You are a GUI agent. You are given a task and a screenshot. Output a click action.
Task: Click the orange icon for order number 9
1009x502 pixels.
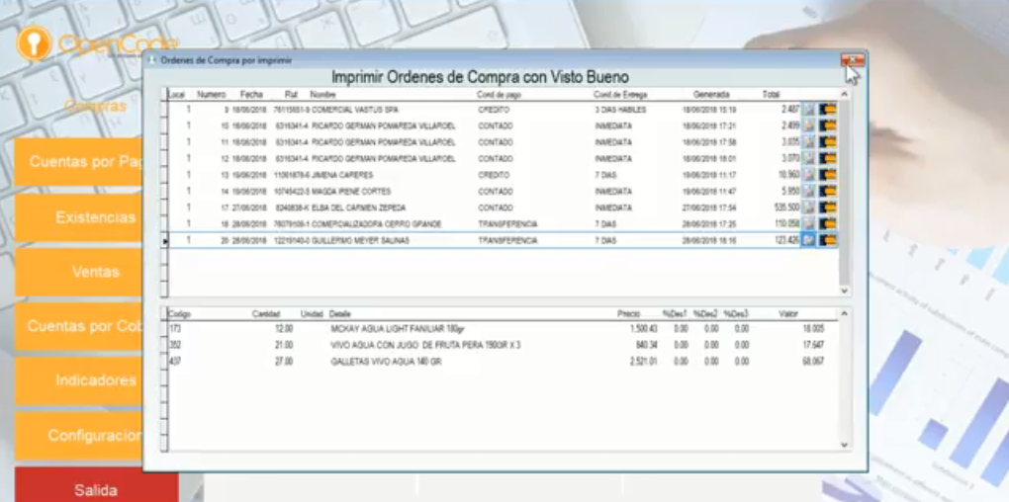tap(828, 110)
